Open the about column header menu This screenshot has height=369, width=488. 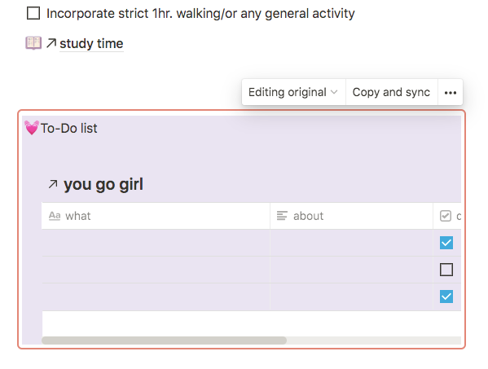coord(351,216)
